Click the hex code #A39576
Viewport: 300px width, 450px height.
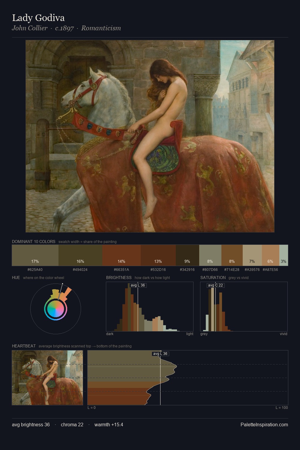(252, 270)
